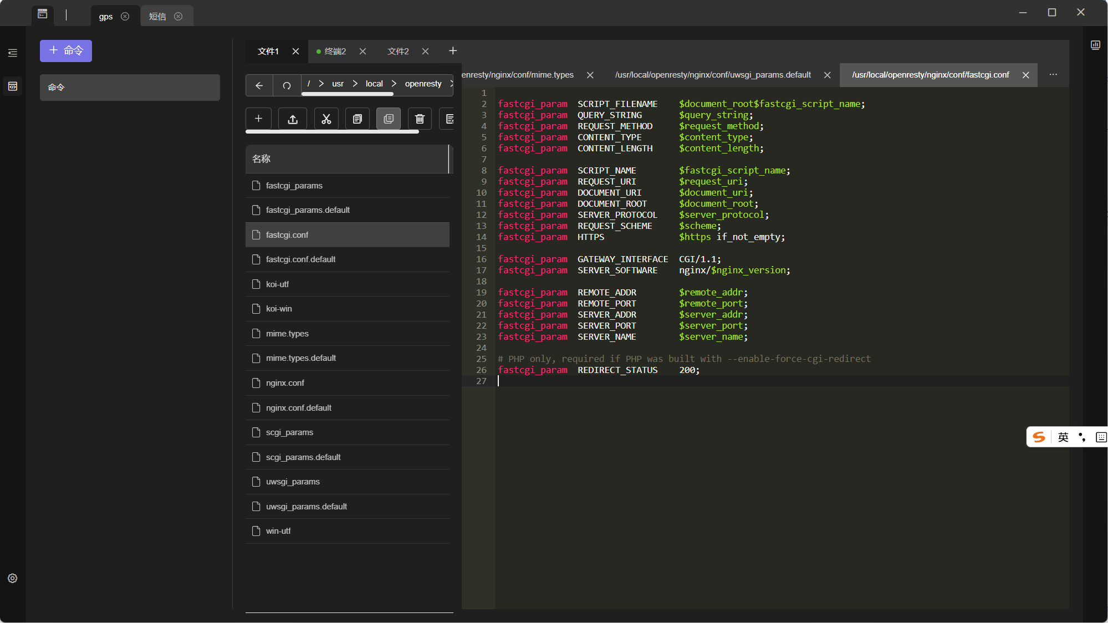1108x623 pixels.
Task: Open the uwsgi_params.default editor tab
Action: (713, 75)
